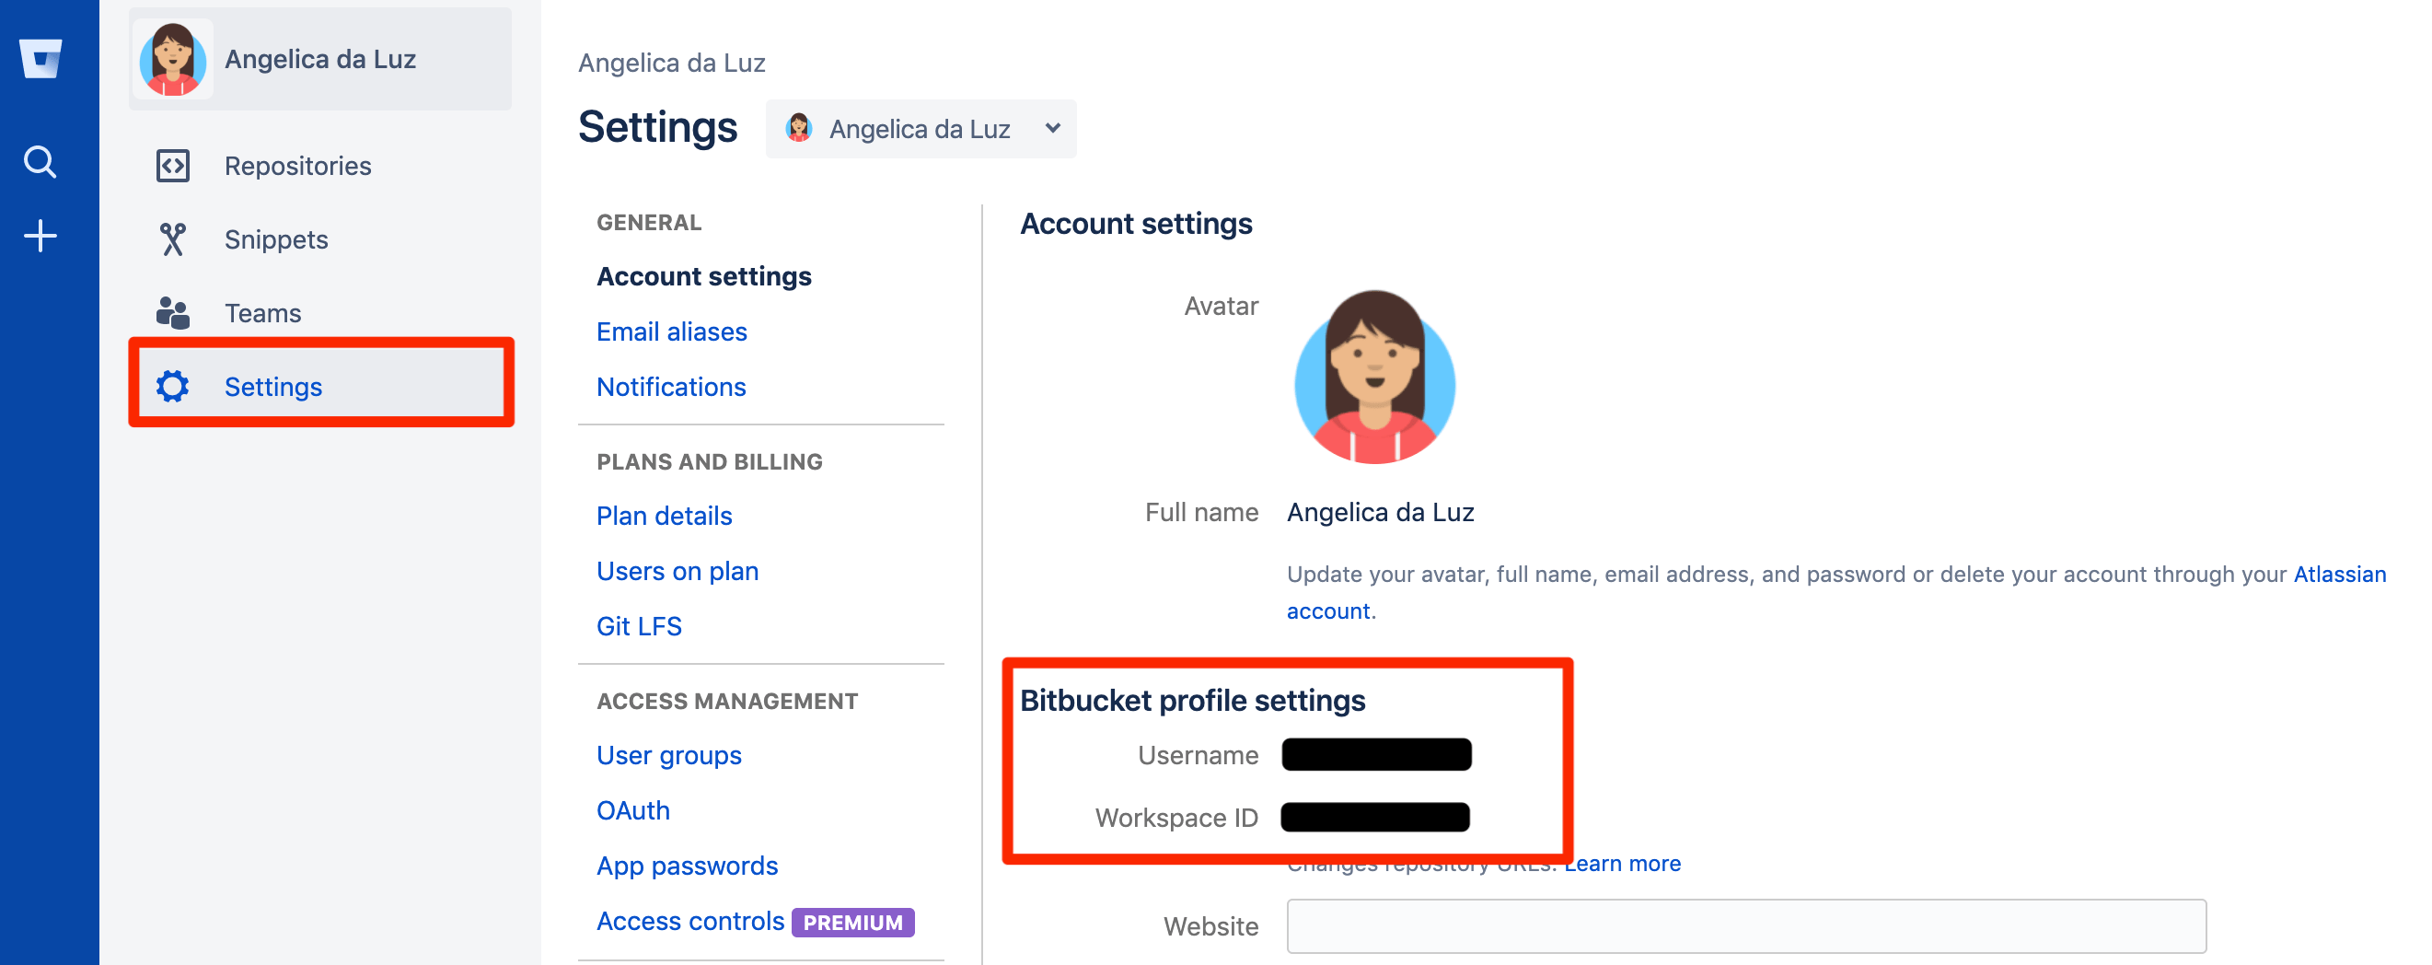Select the Teams people icon

(x=174, y=311)
